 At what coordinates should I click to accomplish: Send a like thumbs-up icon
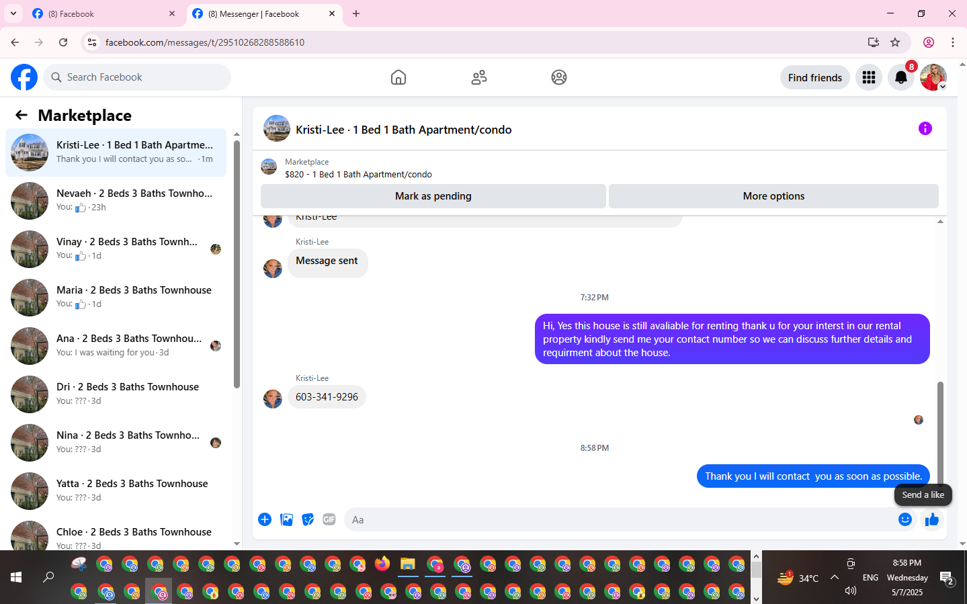click(x=932, y=519)
